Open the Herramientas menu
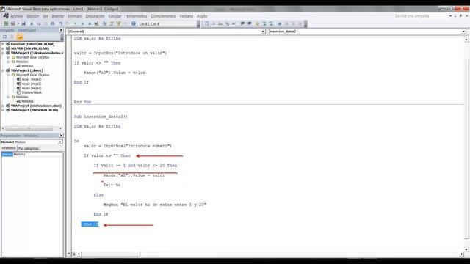Viewport: 470px width, 264px height. (x=136, y=16)
